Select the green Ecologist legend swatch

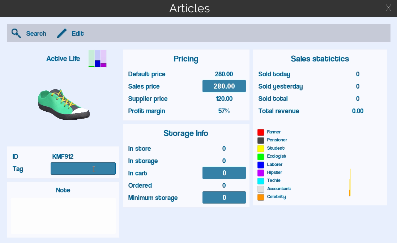[x=261, y=157]
